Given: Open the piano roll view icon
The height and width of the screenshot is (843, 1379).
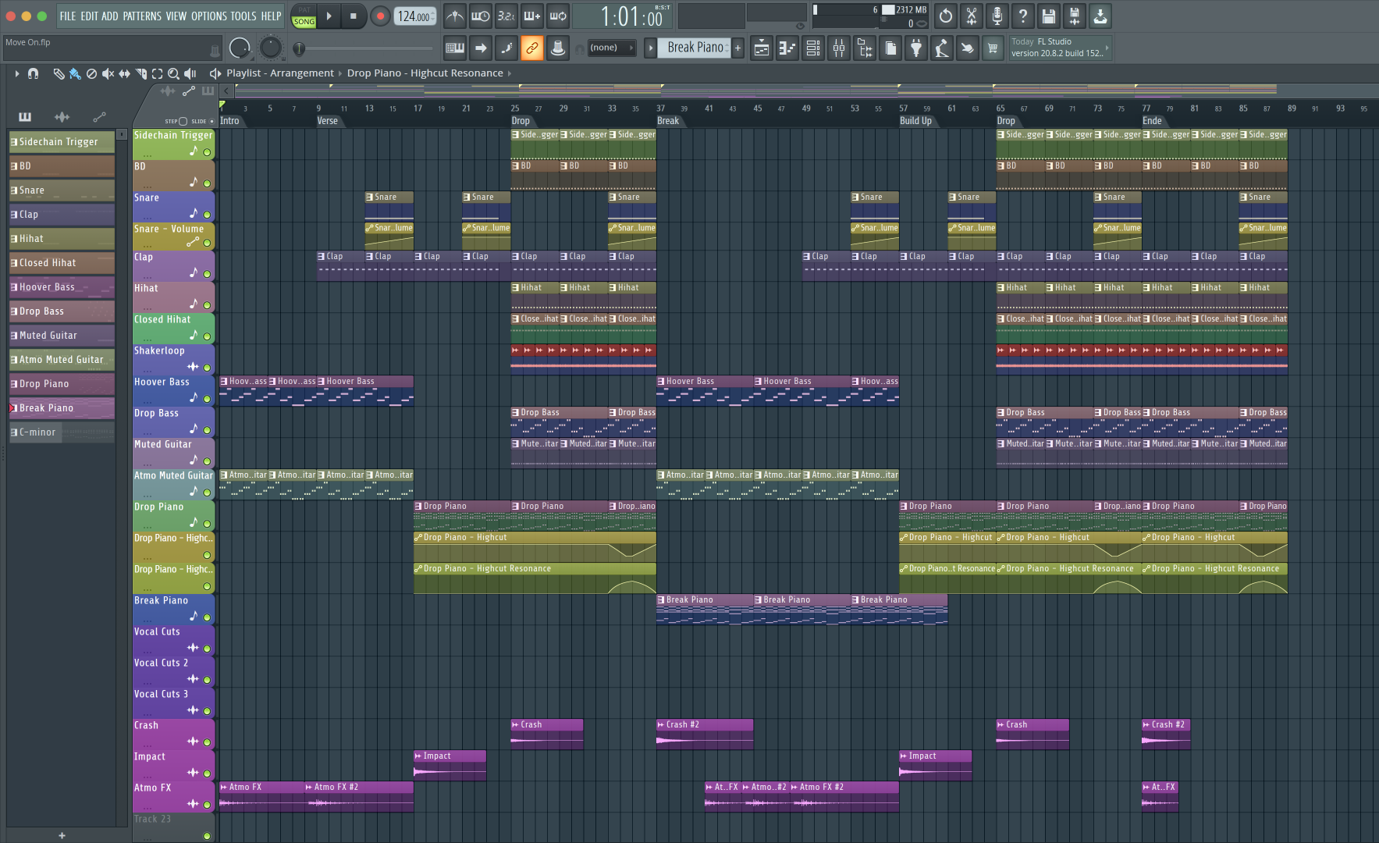Looking at the screenshot, I should pos(787,48).
